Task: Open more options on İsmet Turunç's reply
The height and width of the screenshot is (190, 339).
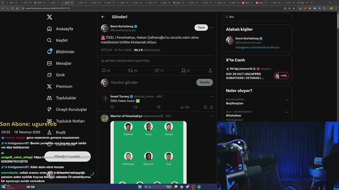Action: tap(211, 97)
